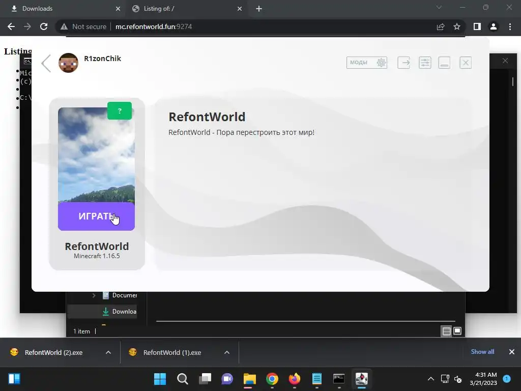521x391 pixels.
Task: Toggle Chrome side panel icon
Action: click(x=477, y=26)
